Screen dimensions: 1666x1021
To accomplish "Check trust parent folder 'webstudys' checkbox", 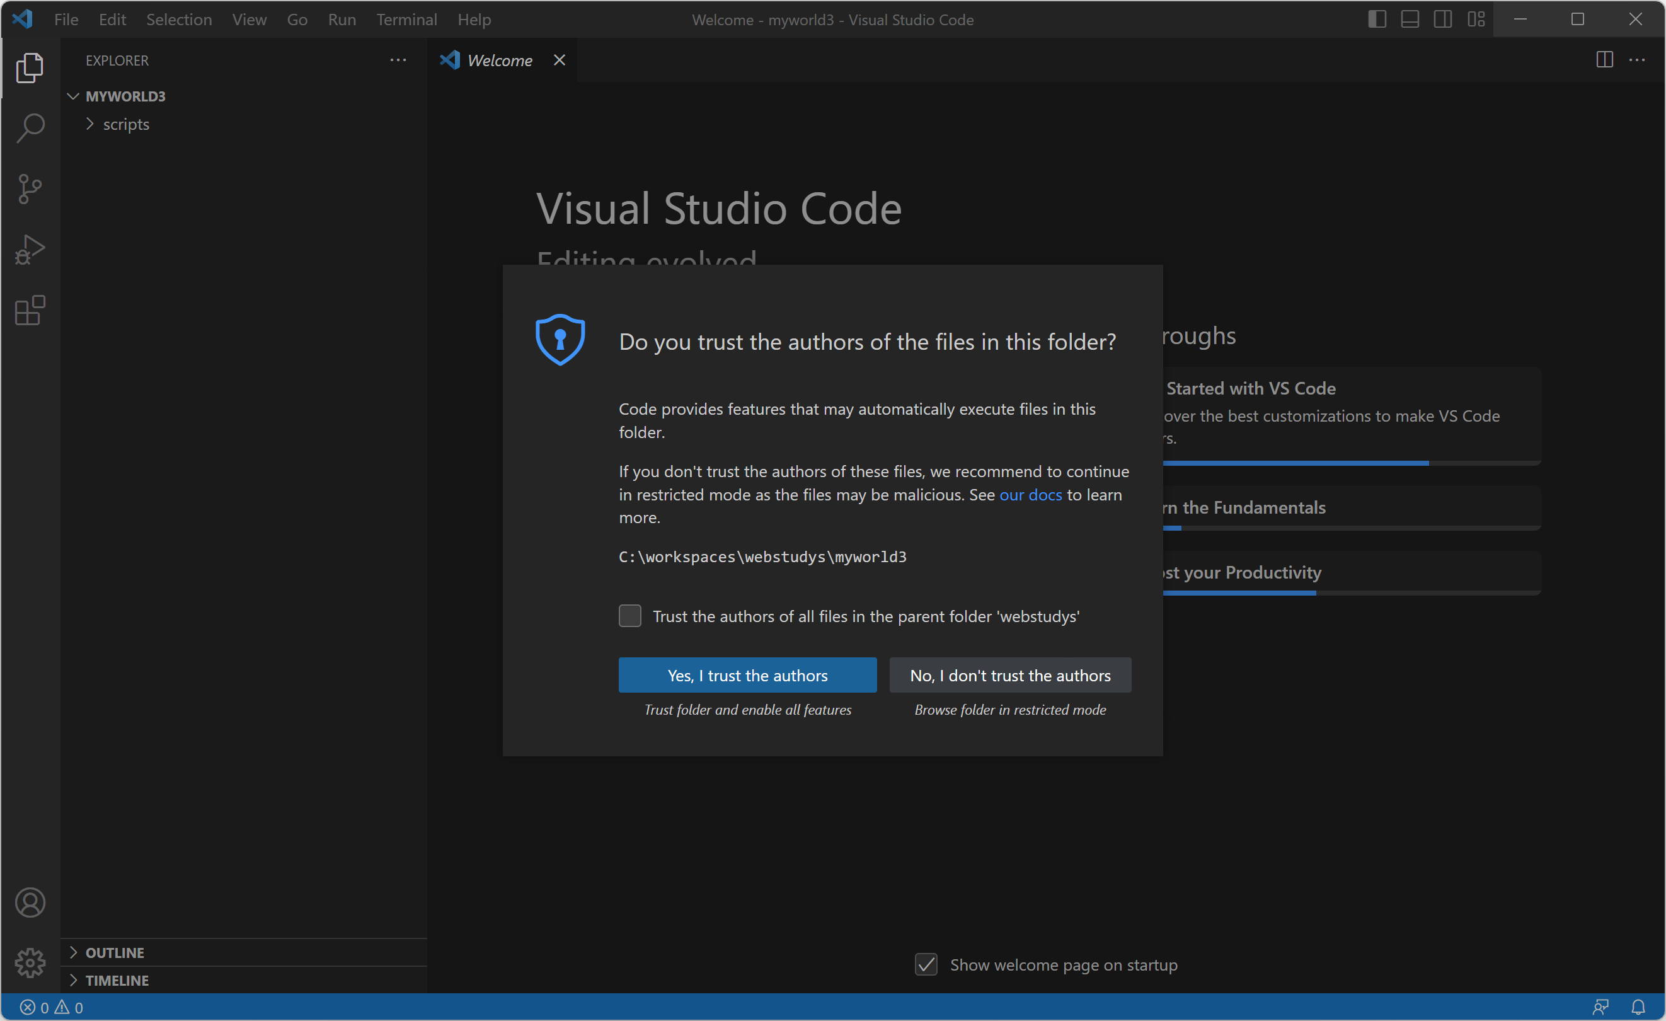I will click(x=629, y=615).
